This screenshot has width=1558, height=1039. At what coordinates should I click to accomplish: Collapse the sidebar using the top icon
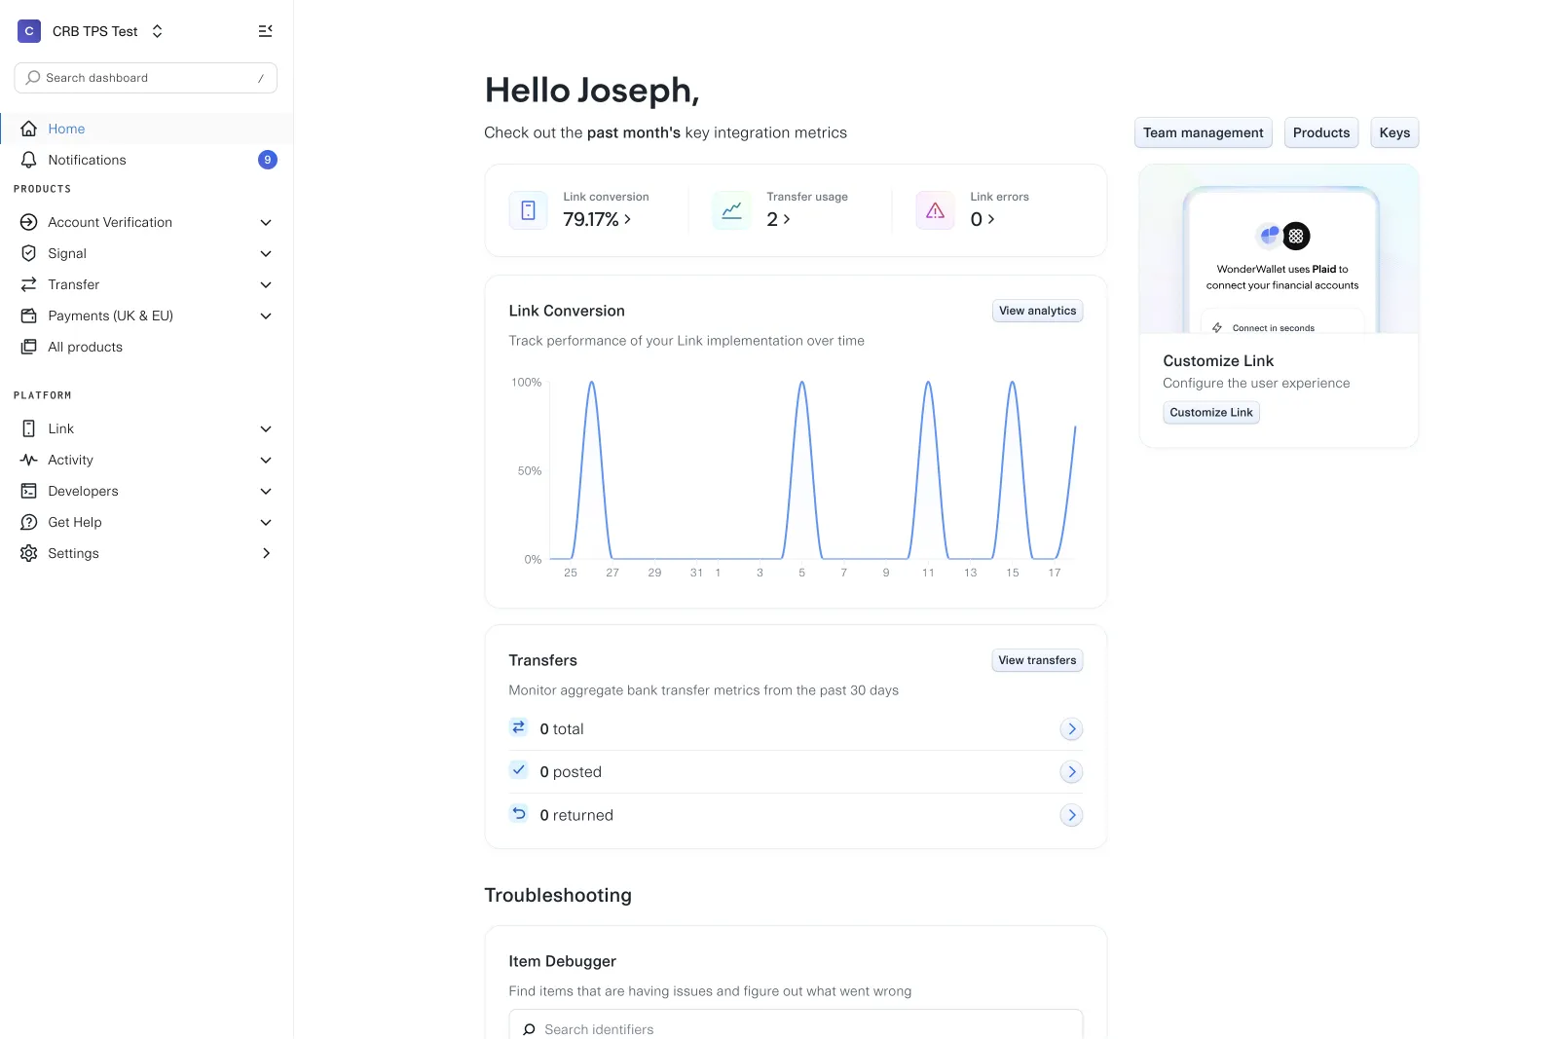265,31
